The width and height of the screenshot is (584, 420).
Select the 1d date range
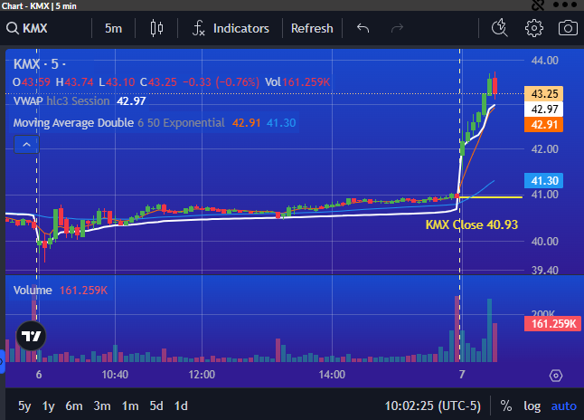pyautogui.click(x=182, y=406)
